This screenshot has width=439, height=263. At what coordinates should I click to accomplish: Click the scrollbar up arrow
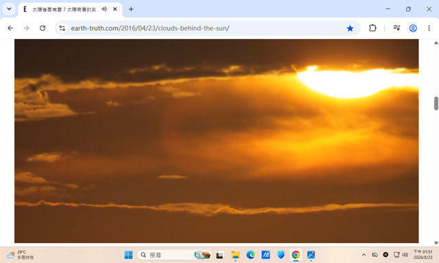pyautogui.click(x=436, y=42)
